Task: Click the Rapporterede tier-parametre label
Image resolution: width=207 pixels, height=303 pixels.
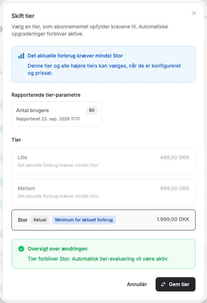Action: coord(46,95)
